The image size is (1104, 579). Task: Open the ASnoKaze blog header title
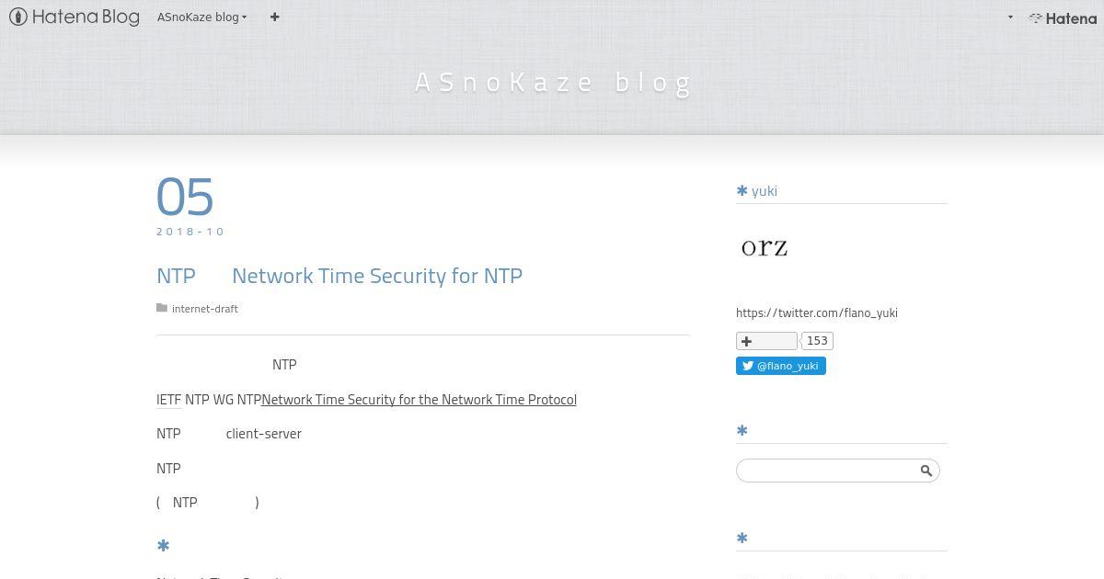(552, 83)
